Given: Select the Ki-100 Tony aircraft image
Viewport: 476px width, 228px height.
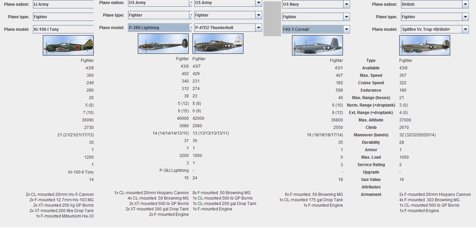Looking at the screenshot, I should point(68,45).
